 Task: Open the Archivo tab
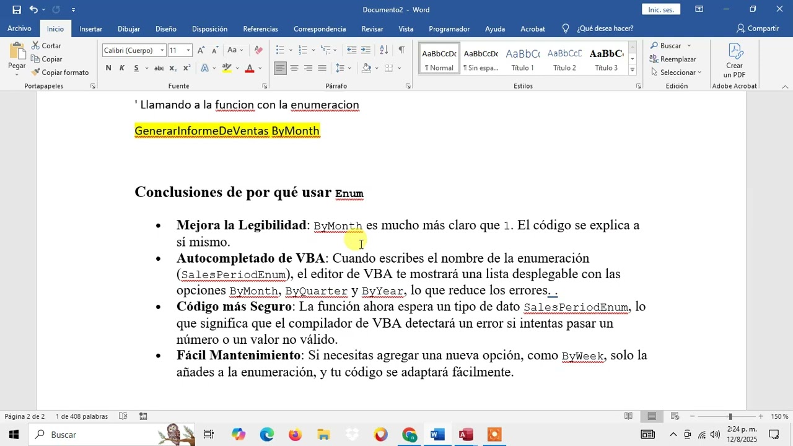pos(19,28)
